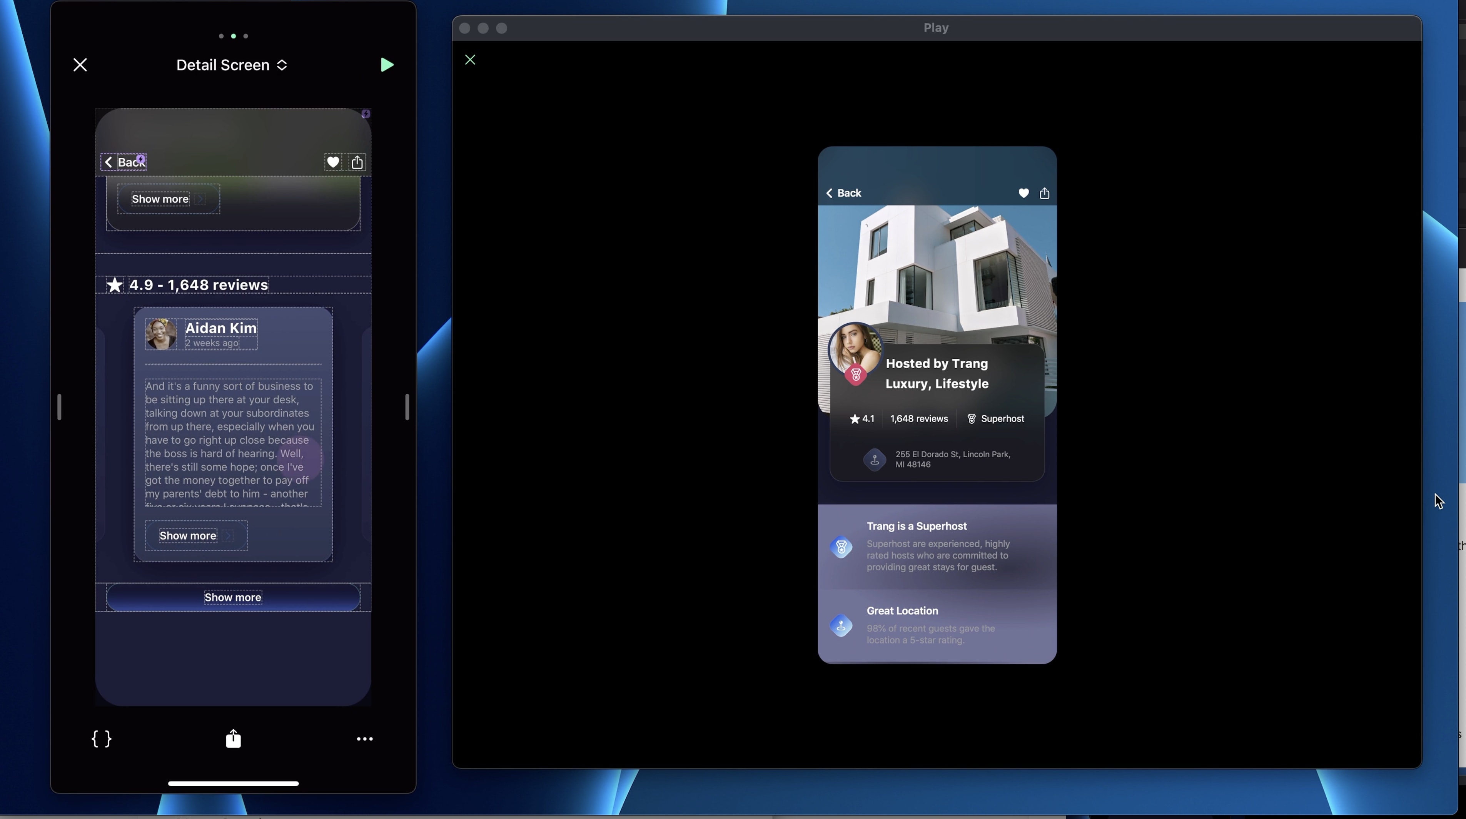Close the Play preview with green X
1466x819 pixels.
pyautogui.click(x=470, y=60)
